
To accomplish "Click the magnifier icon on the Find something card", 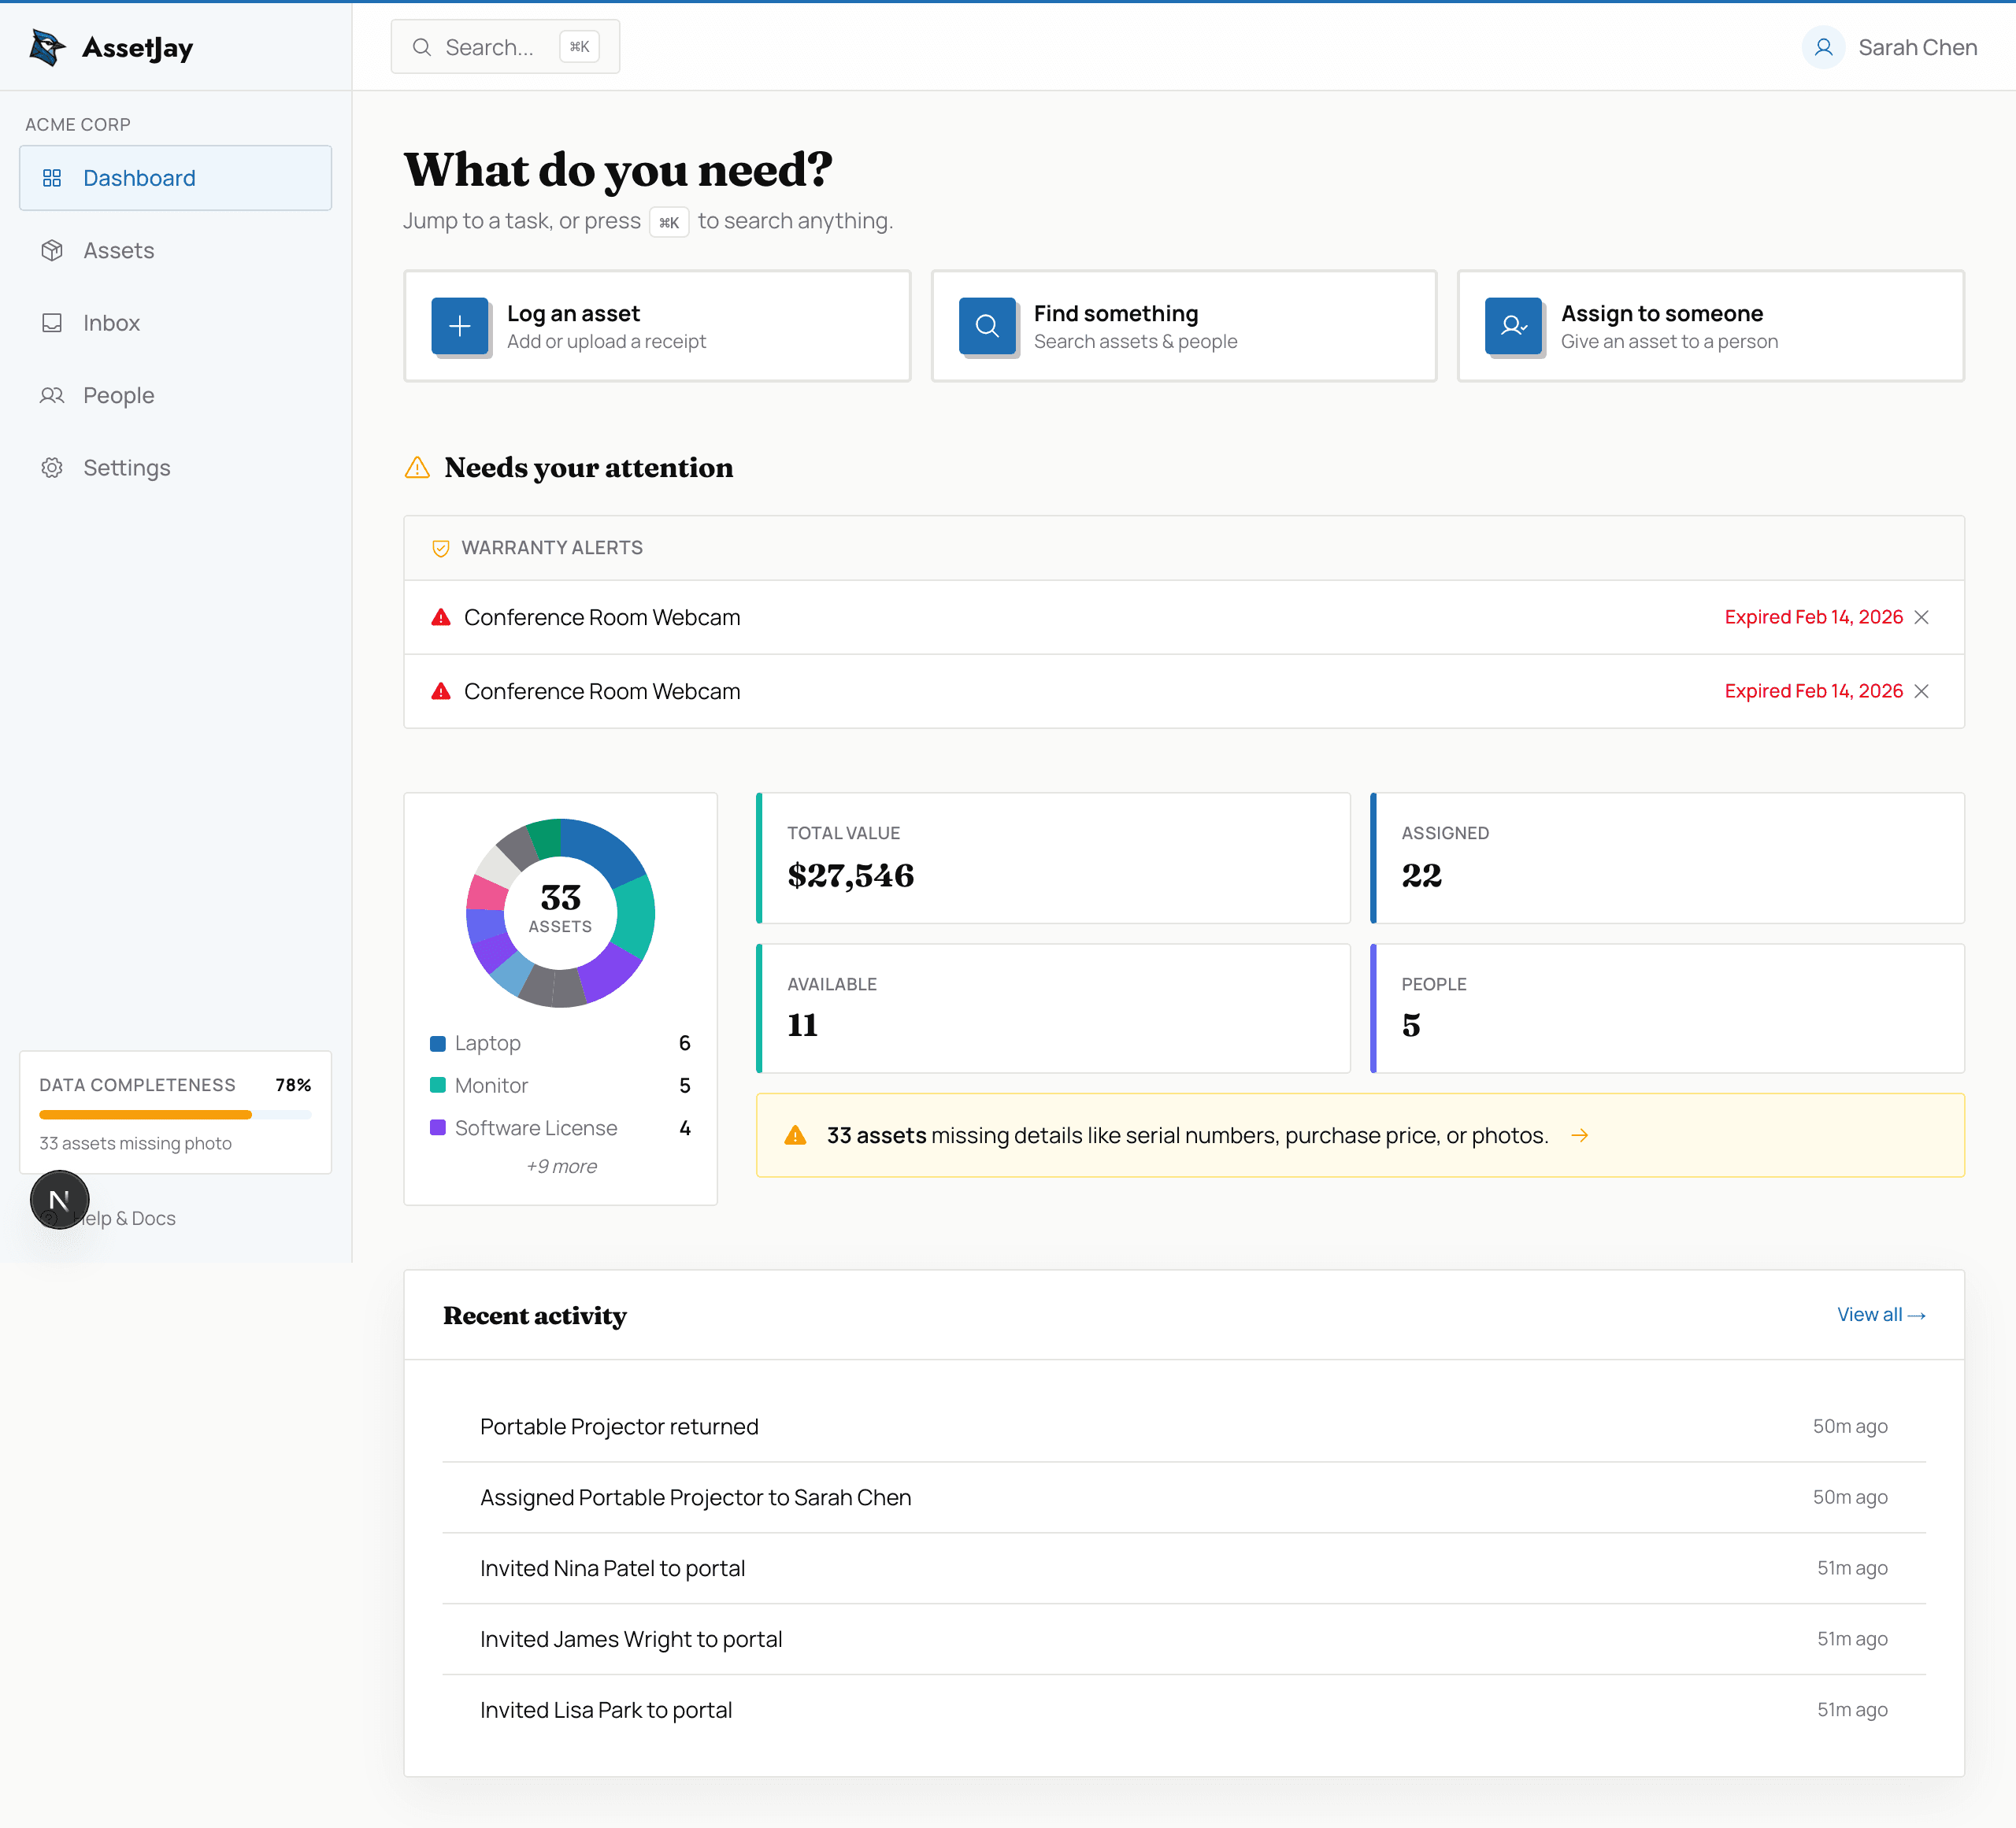I will 987,326.
